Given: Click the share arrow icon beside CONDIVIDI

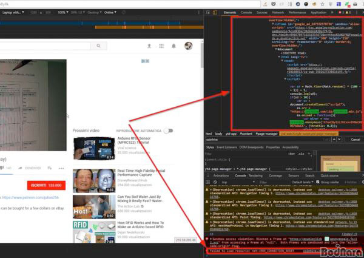Looking at the screenshot, I should (20, 168).
